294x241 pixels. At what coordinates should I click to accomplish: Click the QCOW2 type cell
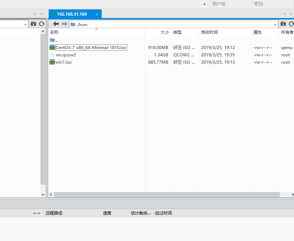click(x=184, y=55)
